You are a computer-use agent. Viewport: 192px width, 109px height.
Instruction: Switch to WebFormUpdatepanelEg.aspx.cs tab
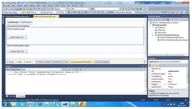point(18,16)
